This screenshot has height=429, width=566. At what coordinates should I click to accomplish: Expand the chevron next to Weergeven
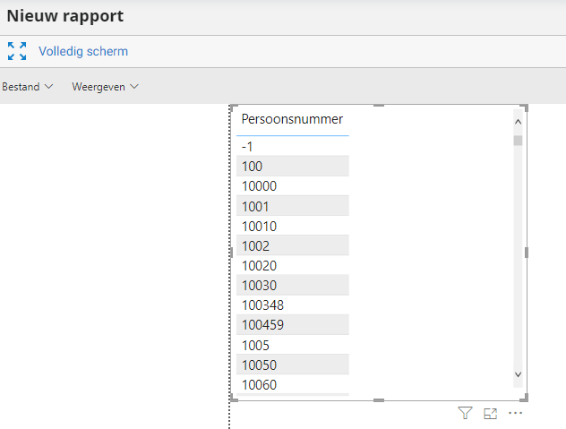(x=134, y=87)
